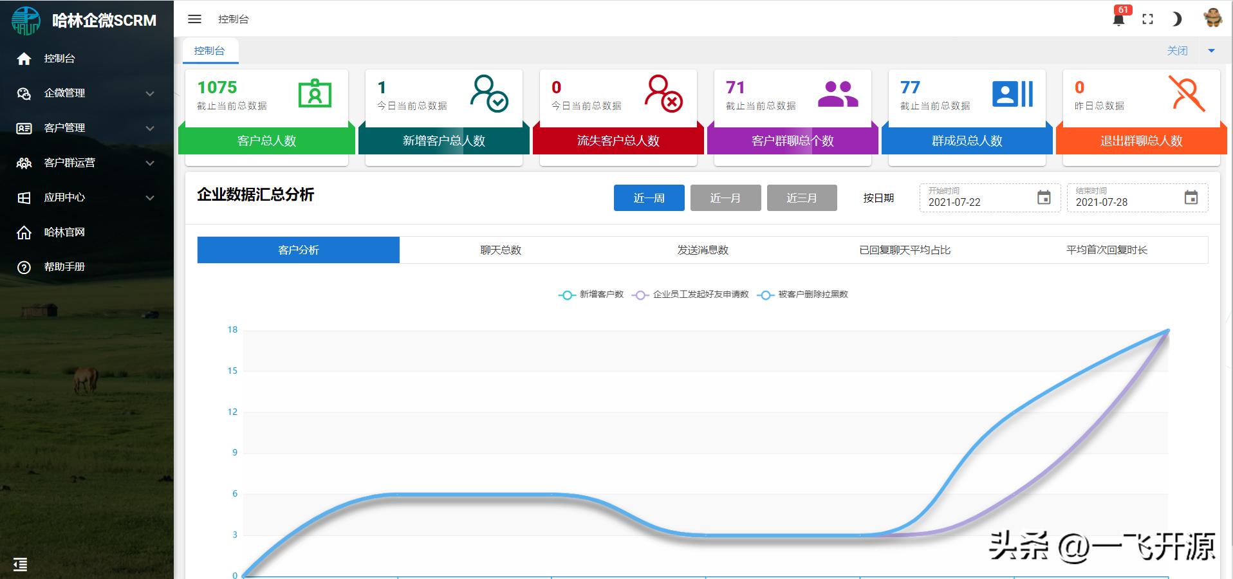
Task: Click the user avatar in the top-right corner
Action: point(1214,18)
